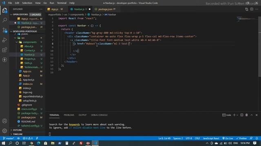Image resolution: width=261 pixels, height=146 pixels.
Task: Change indentation via Spaces: 2
Action: [178, 138]
